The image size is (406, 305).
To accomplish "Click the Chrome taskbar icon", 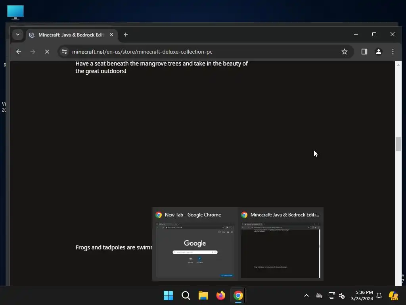I will (x=238, y=295).
